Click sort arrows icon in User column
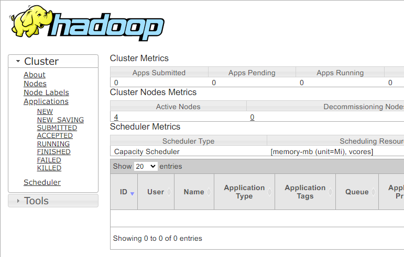 coord(169,192)
